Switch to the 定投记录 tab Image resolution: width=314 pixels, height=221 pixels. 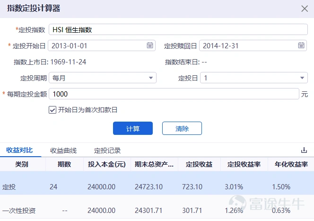click(x=107, y=150)
